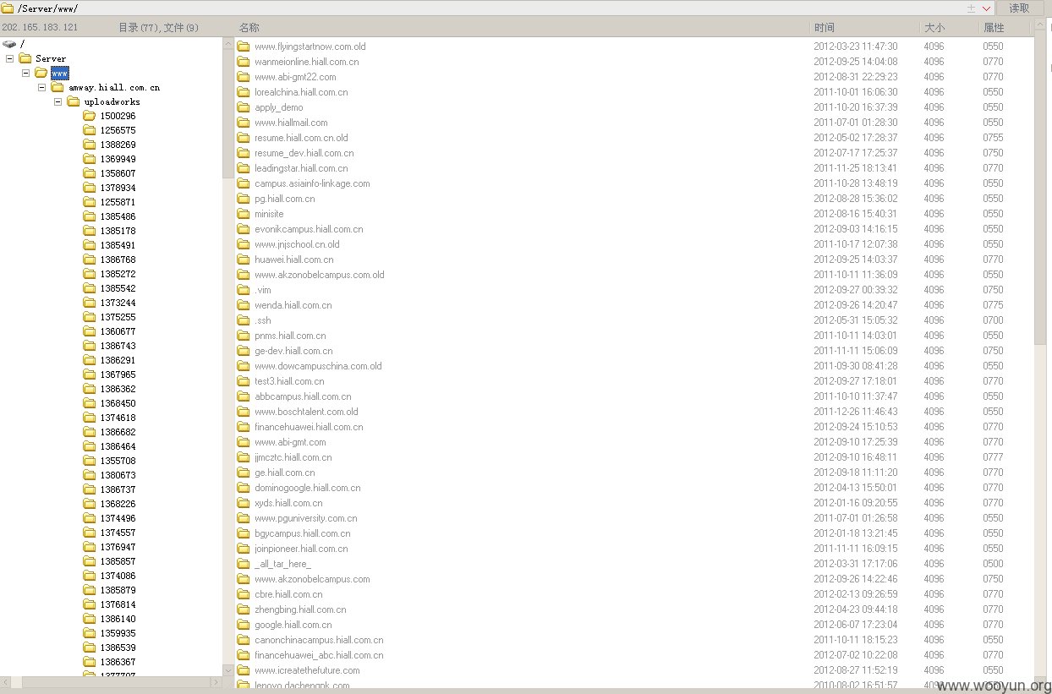Click the root drive icon in the tree

tap(9, 44)
